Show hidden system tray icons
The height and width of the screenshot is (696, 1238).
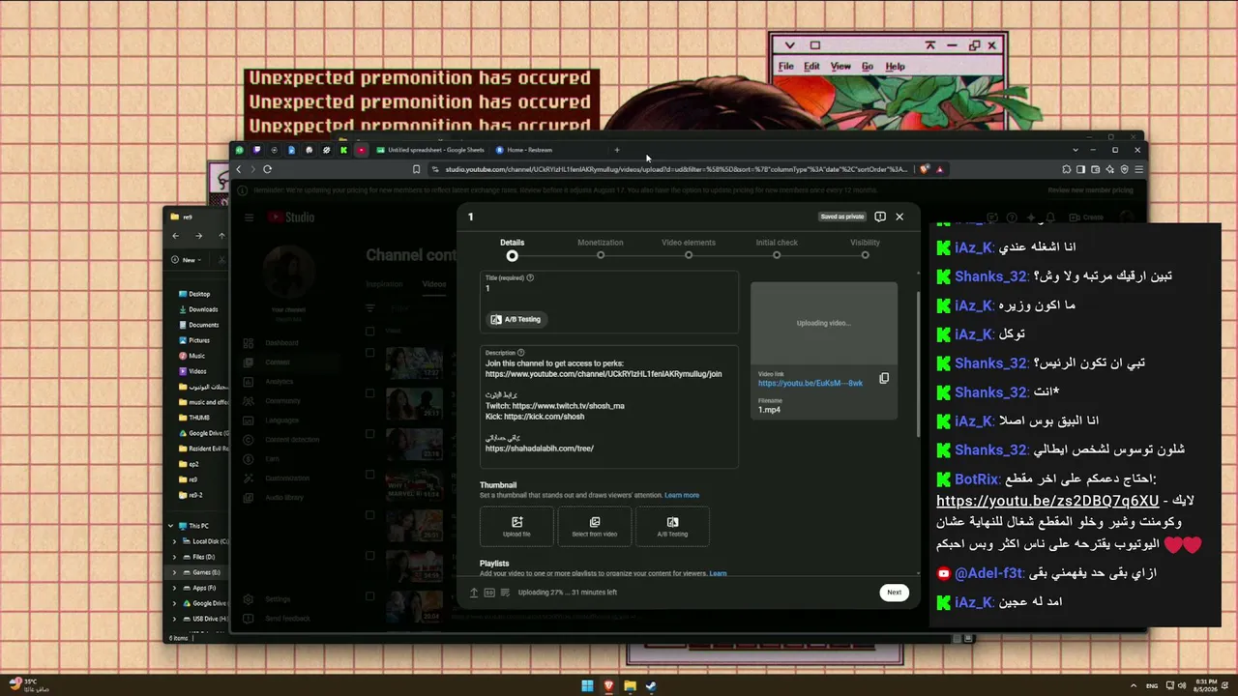tap(1134, 686)
